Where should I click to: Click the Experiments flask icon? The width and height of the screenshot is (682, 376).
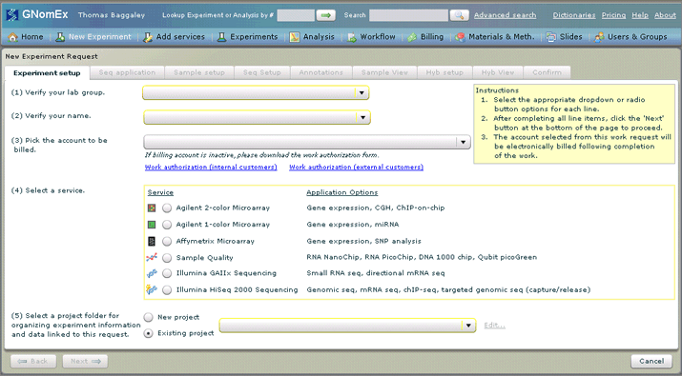[x=221, y=37]
